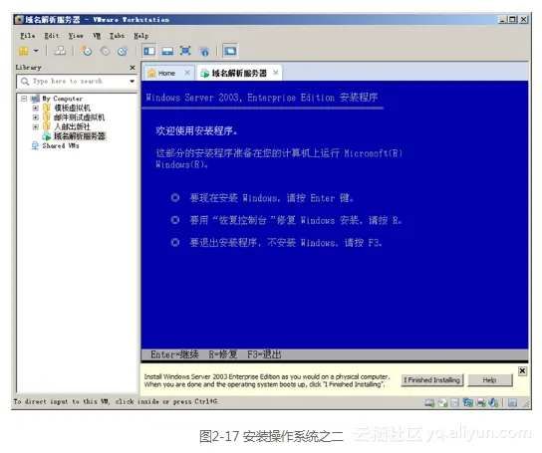Open the VM menu
Screen dimensions: 542x453
[97, 36]
